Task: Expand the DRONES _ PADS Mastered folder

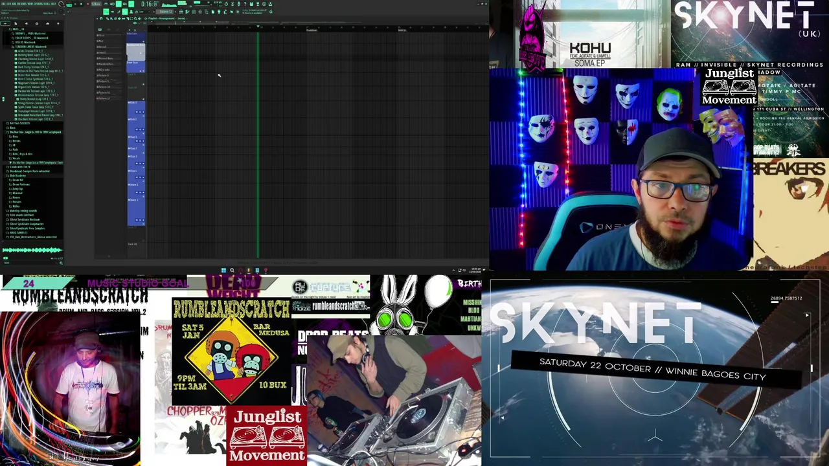Action: tap(28, 34)
